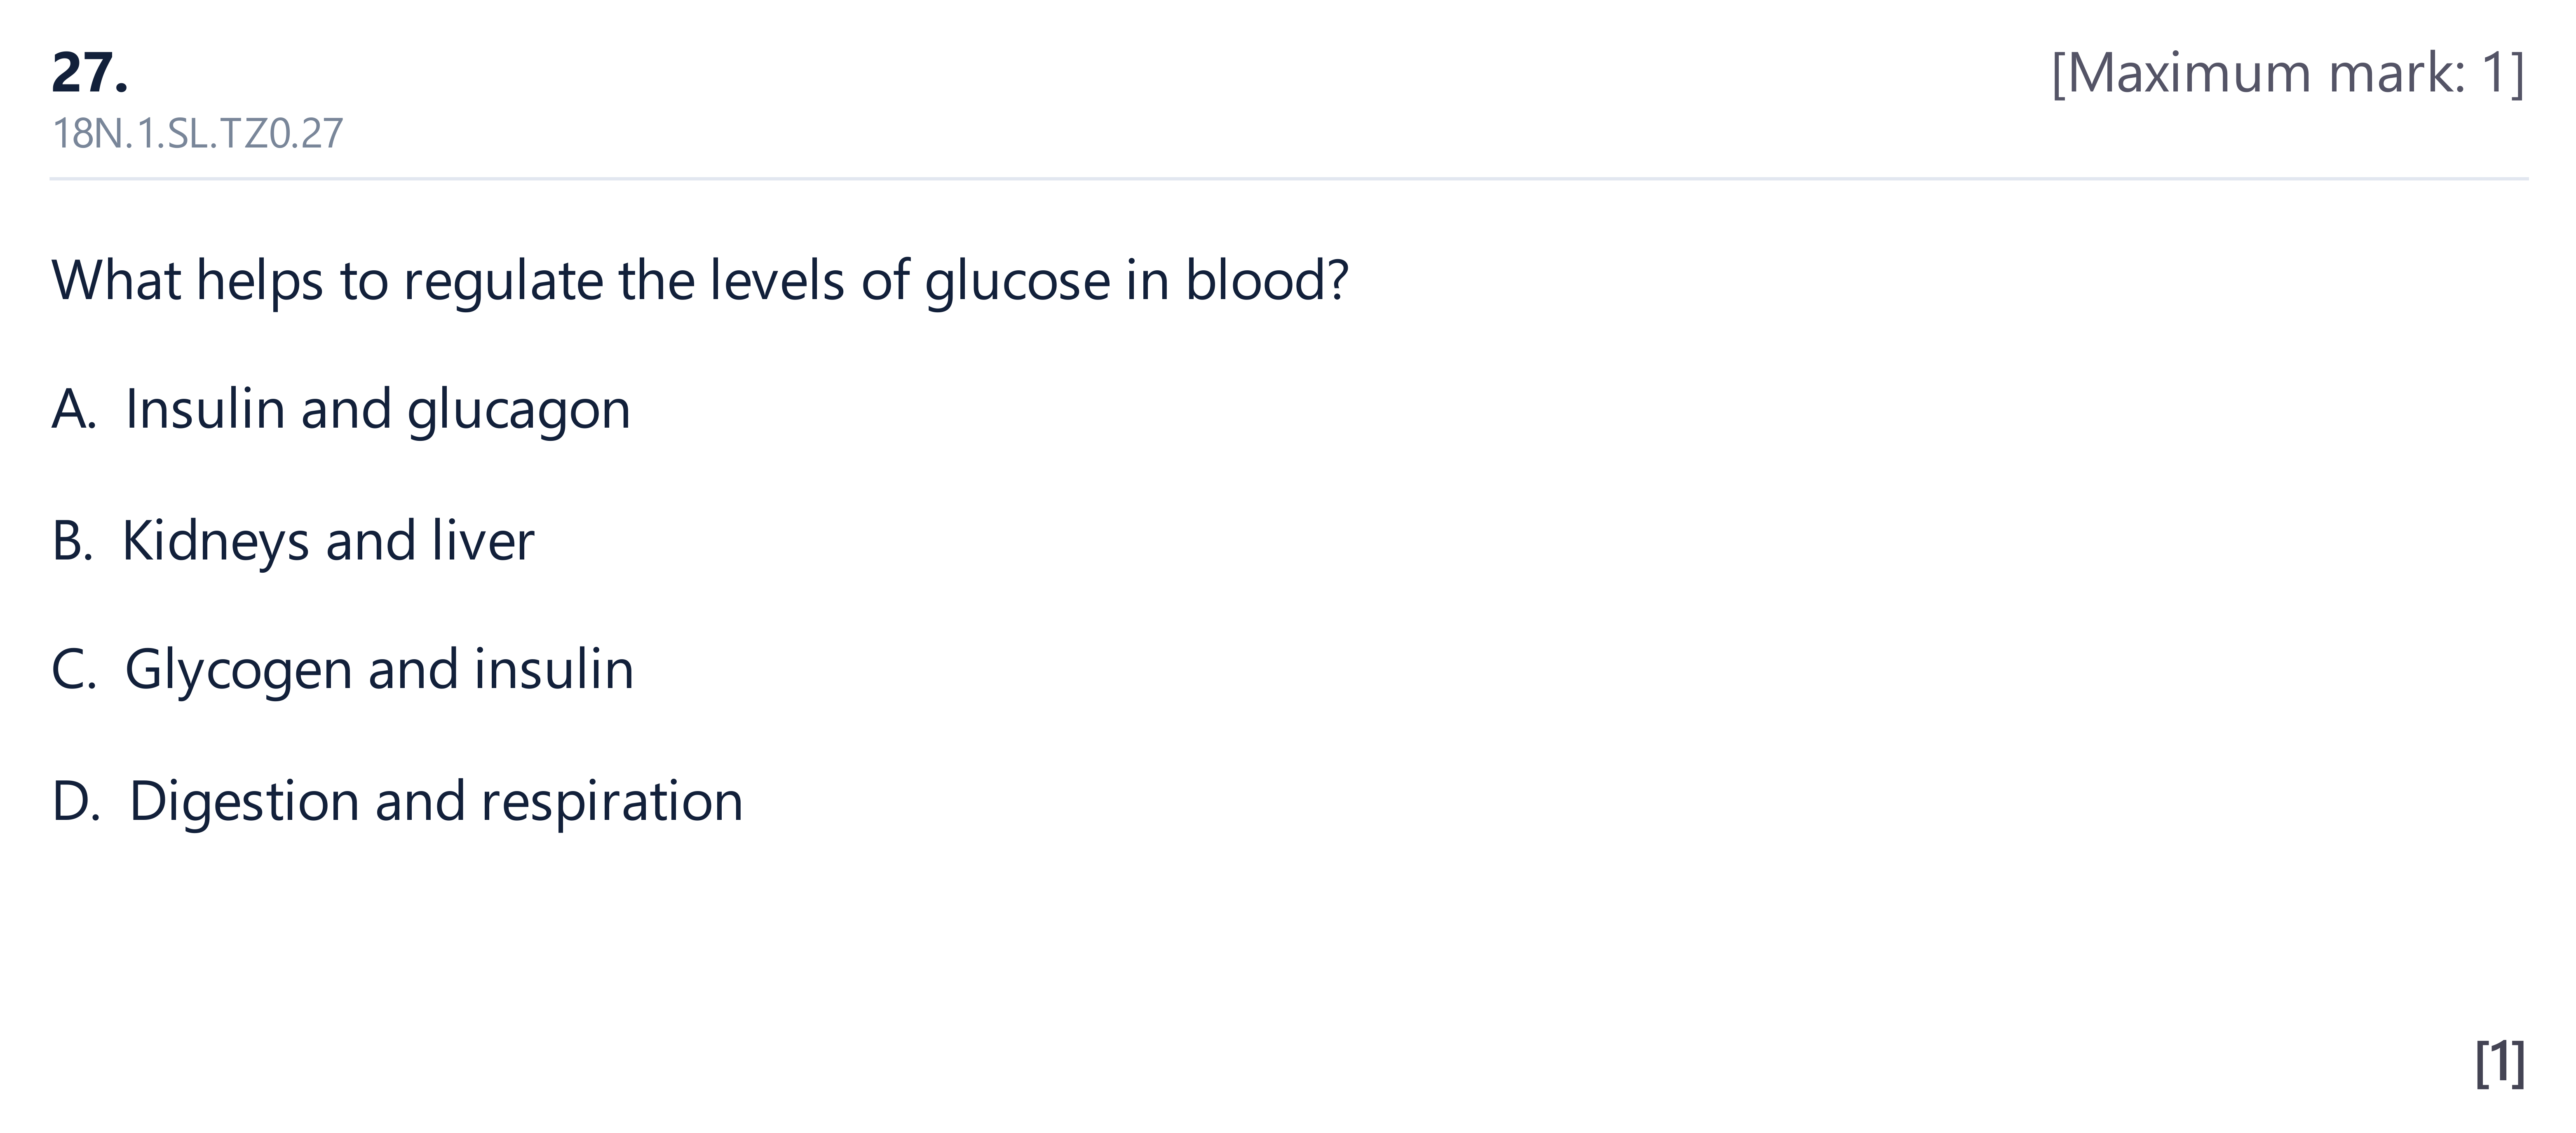Click the horizontal divider under the header
Screen dimensions: 2576x1133
tap(1288, 179)
